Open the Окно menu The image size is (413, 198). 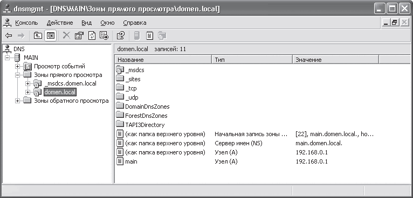(x=107, y=23)
